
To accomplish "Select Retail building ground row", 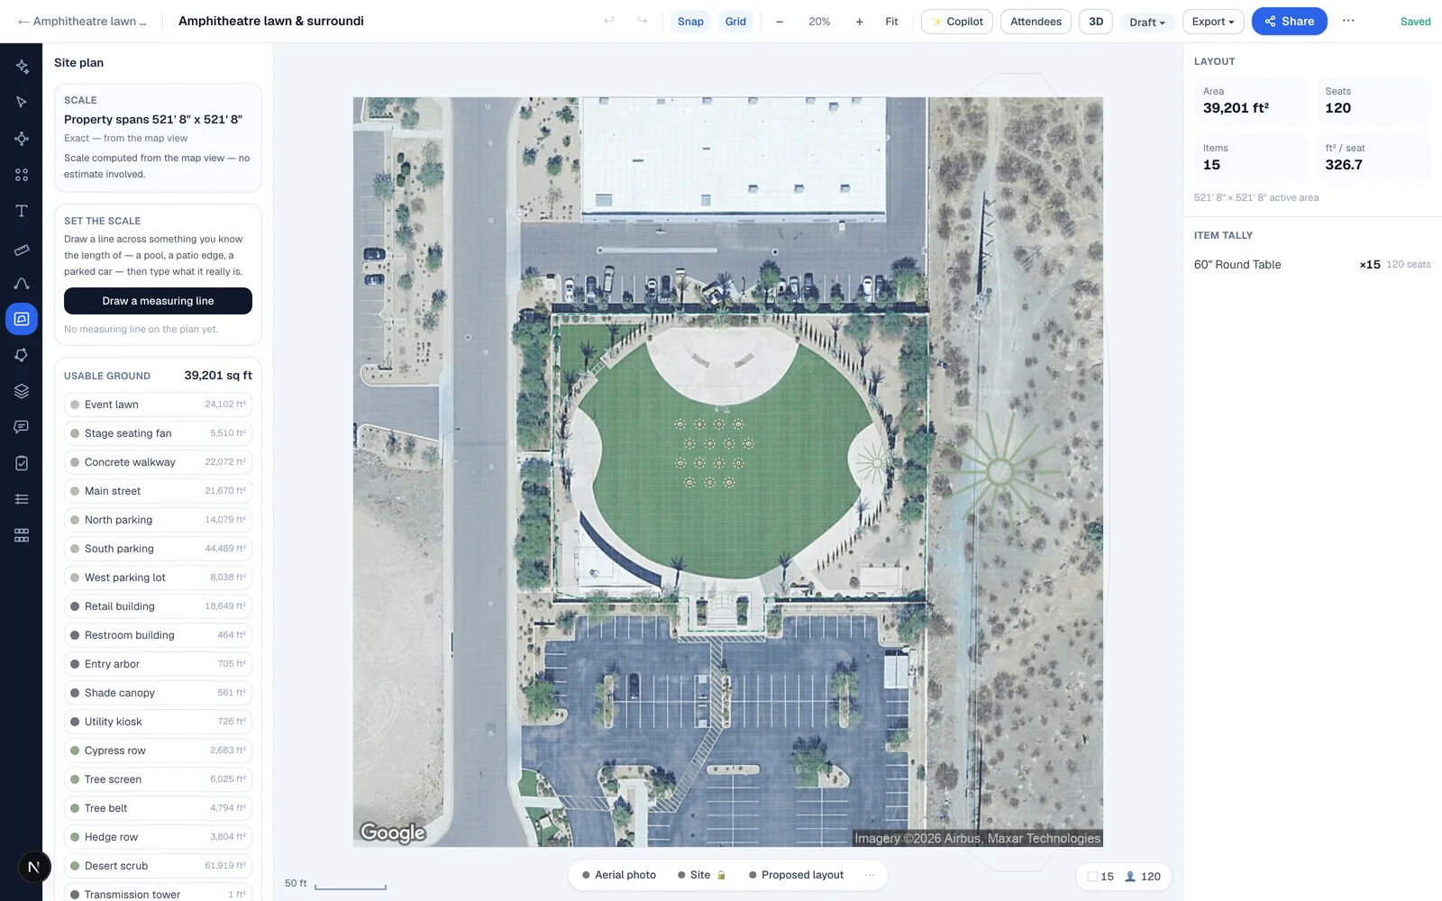I will pyautogui.click(x=158, y=606).
